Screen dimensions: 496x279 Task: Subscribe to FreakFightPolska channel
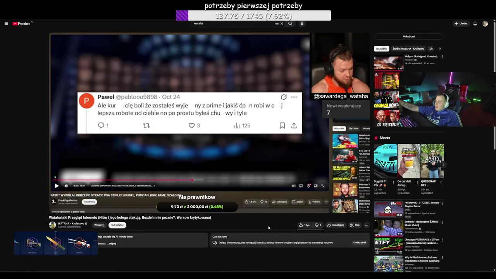coord(90,201)
